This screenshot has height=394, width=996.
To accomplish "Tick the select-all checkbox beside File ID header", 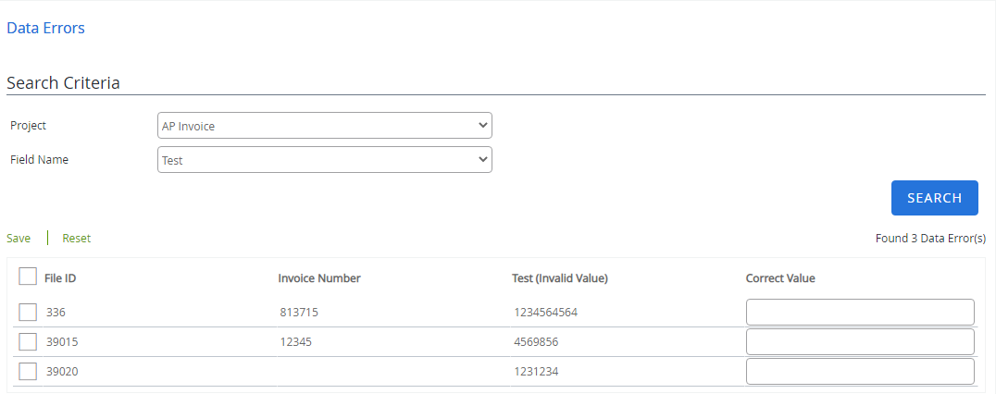I will coord(28,277).
